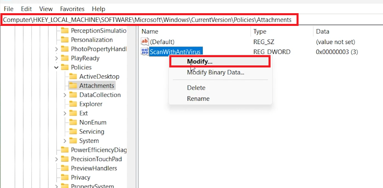Expand the PhotoPropertyHandler key
The image size is (383, 188).
pos(56,49)
